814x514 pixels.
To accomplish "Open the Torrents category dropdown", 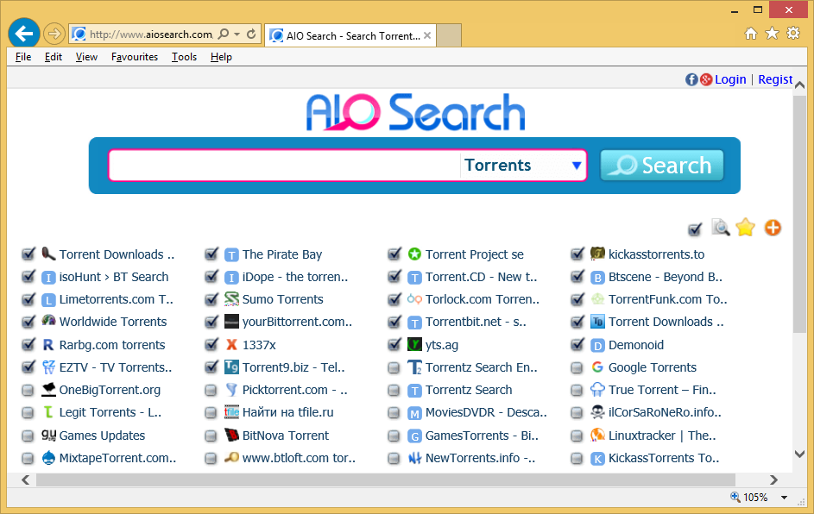I will click(x=523, y=166).
